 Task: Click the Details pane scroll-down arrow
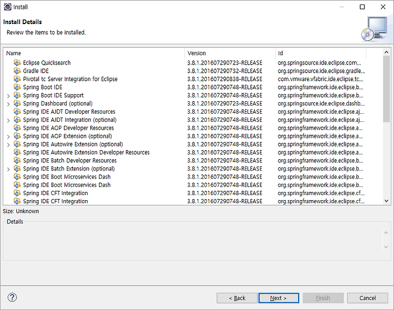(386, 247)
